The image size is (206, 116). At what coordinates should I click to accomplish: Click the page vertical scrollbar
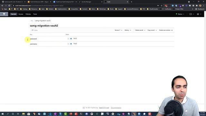pos(205,61)
